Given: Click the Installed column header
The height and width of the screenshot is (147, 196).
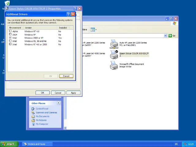Looking at the screenshot, I should [x=63, y=28].
